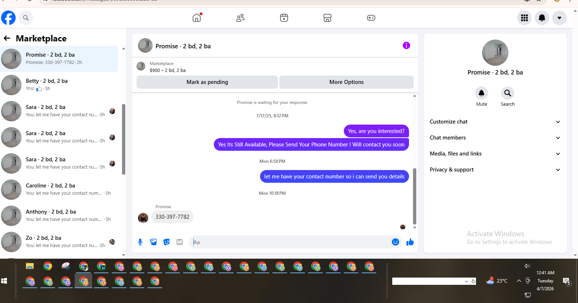Click the "Yes Its Still Available" message
578x303 pixels.
[311, 145]
